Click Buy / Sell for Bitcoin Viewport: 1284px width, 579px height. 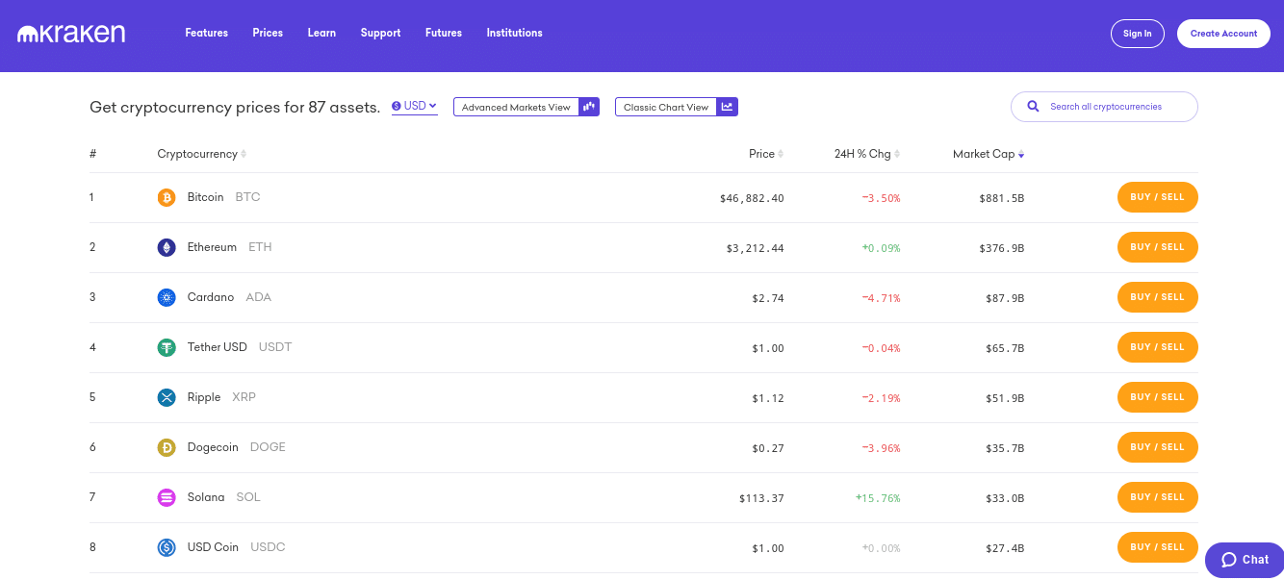[1158, 197]
